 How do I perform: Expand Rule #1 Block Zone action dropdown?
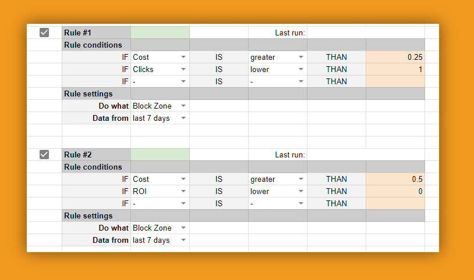(183, 106)
